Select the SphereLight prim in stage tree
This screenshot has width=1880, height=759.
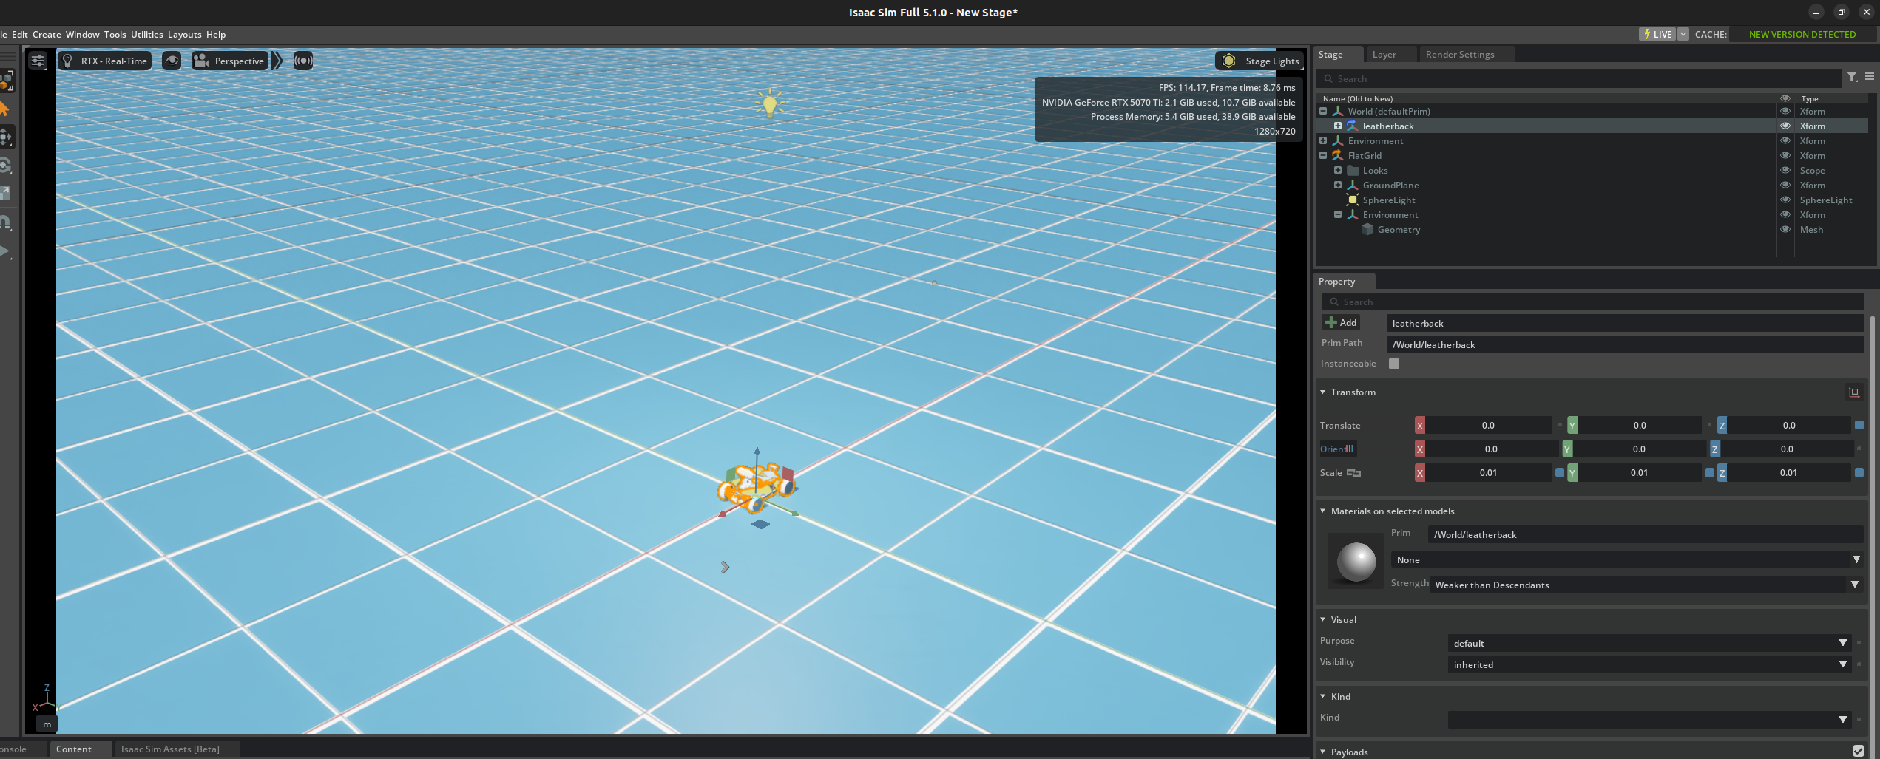(x=1388, y=200)
